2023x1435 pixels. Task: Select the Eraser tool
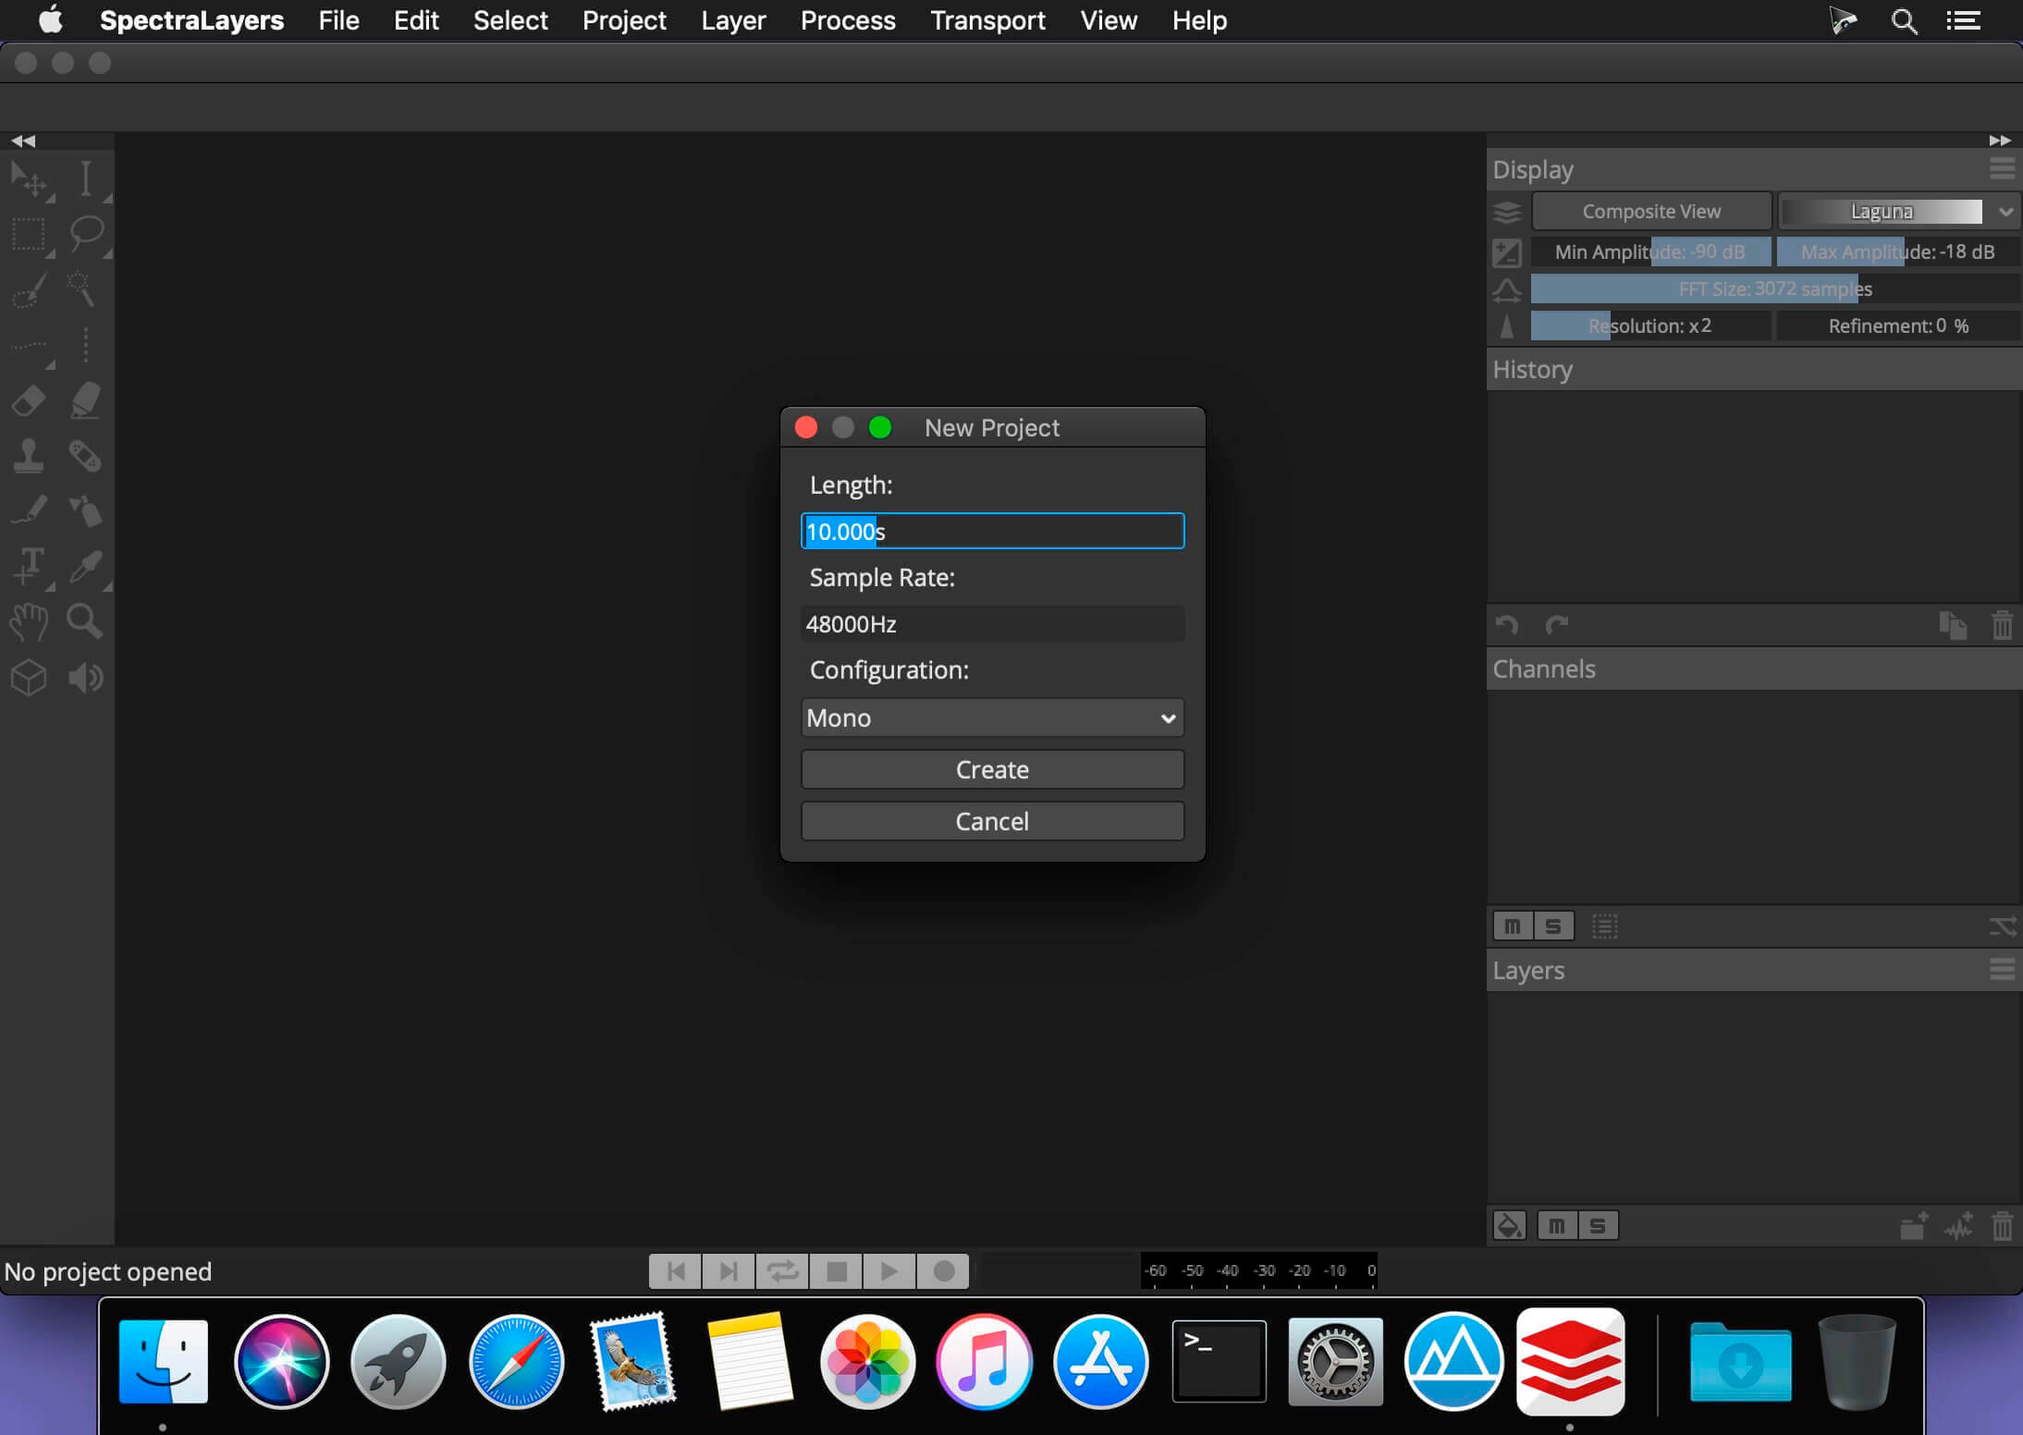pyautogui.click(x=29, y=400)
